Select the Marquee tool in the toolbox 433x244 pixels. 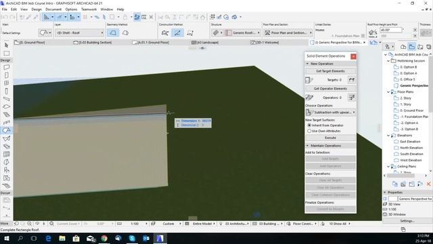click(x=6, y=53)
